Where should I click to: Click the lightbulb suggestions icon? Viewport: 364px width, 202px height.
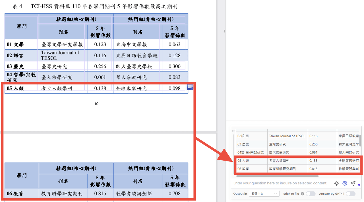tap(336, 183)
